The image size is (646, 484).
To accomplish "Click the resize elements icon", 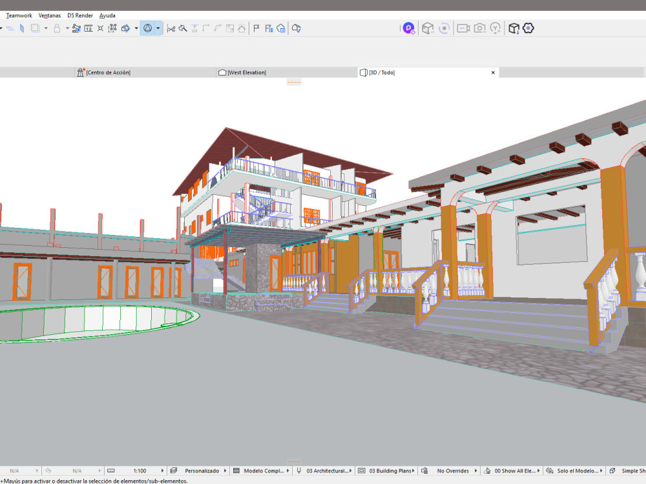I will pos(230,28).
